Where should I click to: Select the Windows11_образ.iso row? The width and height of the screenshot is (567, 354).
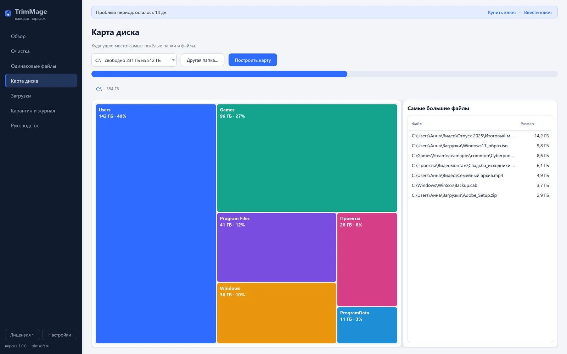click(x=480, y=146)
